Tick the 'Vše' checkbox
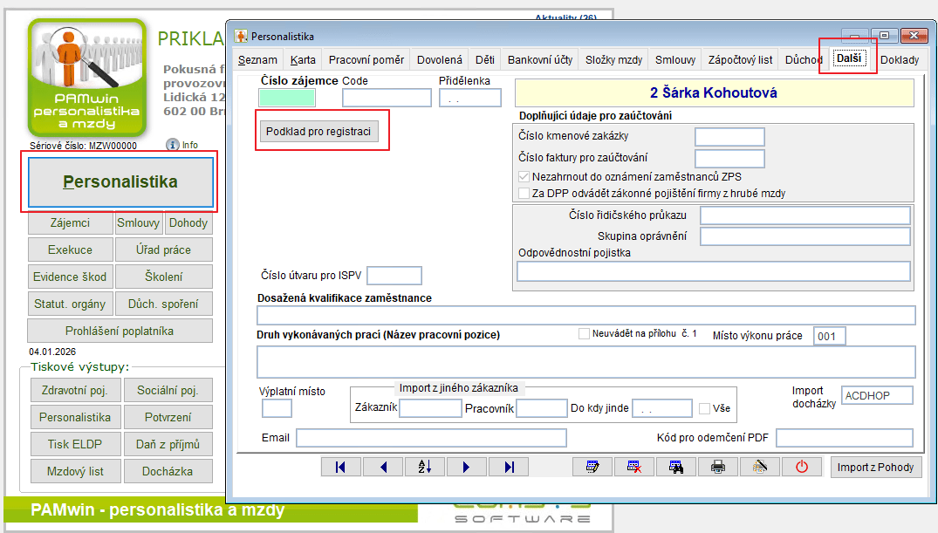938x533 pixels. pos(705,408)
